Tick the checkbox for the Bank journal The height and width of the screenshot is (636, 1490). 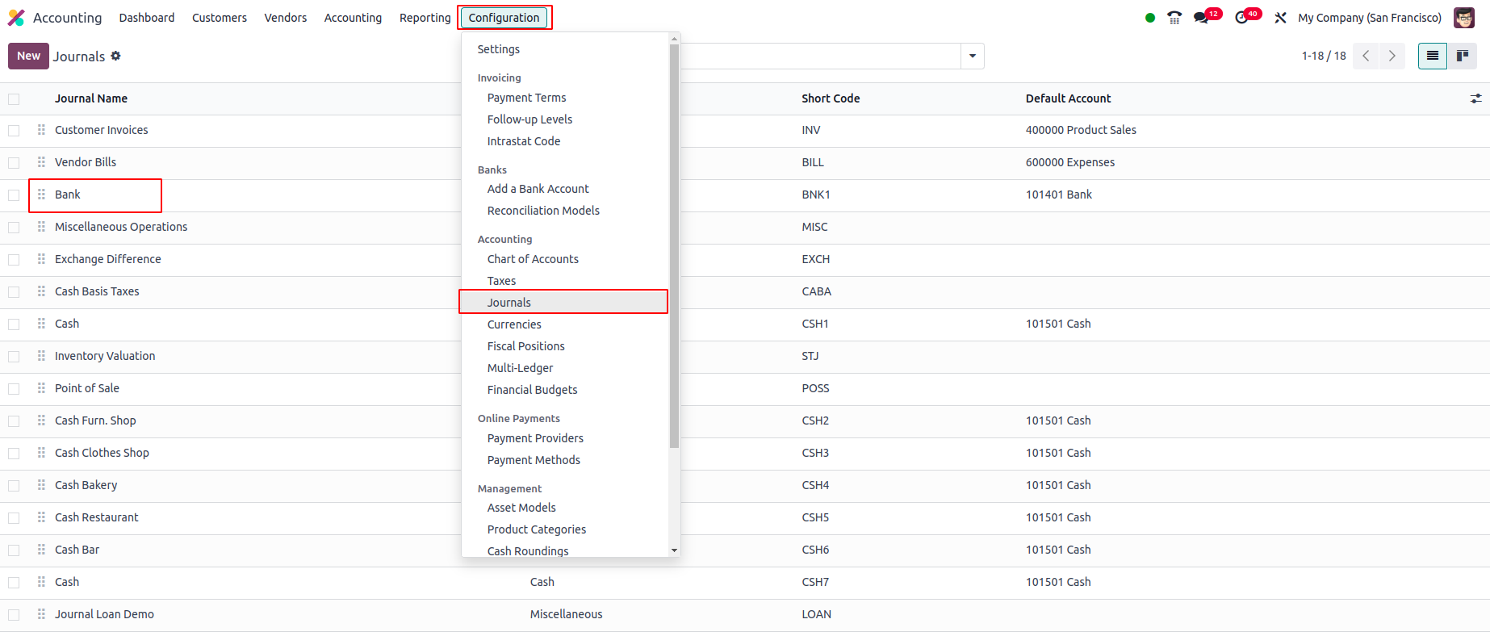coord(14,195)
